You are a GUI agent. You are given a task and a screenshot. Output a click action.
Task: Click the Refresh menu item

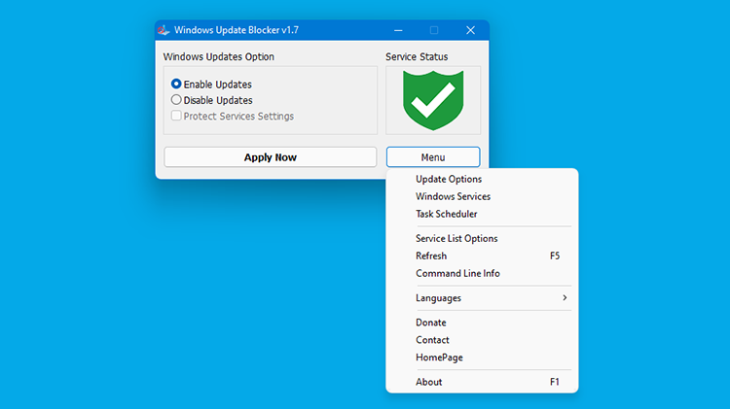(x=482, y=256)
